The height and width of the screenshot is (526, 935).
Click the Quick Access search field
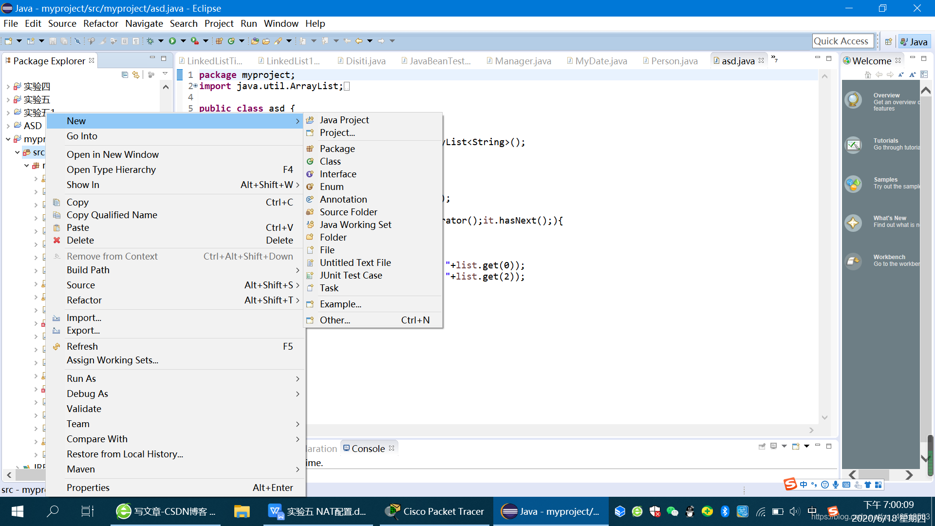[841, 41]
